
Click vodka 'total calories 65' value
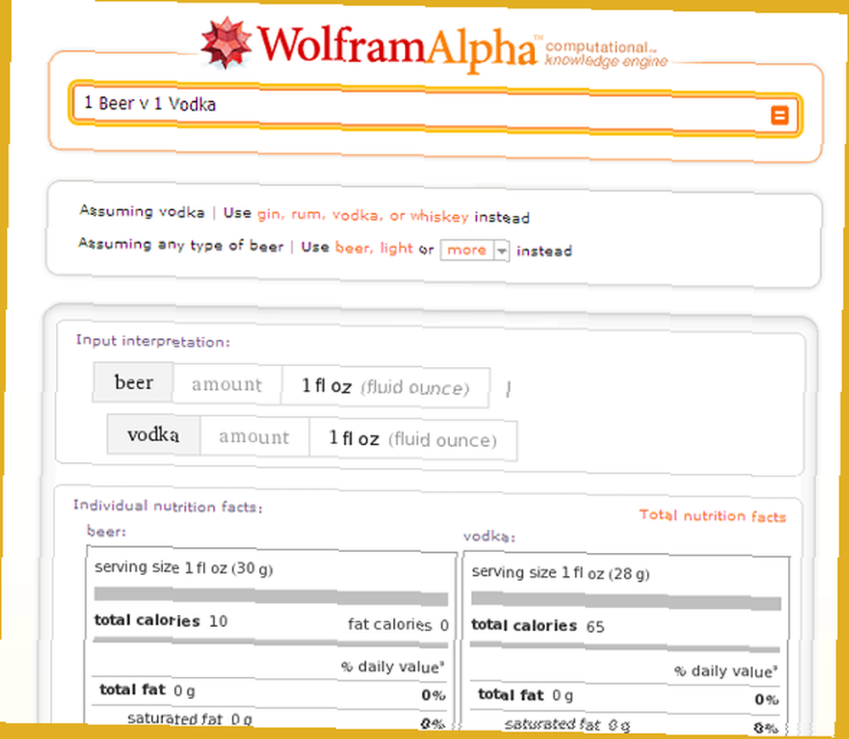(x=537, y=626)
